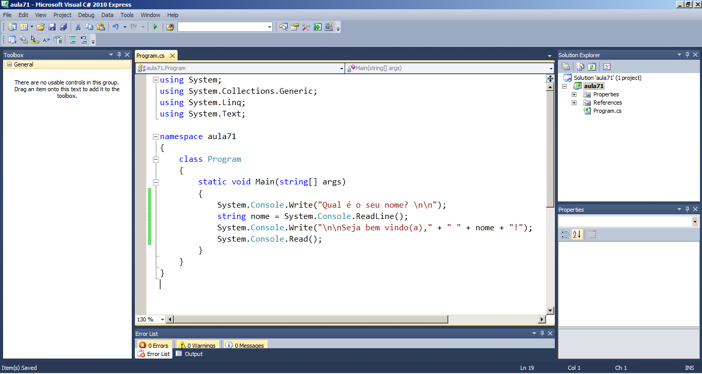The image size is (702, 374).
Task: Select the Program.cs editor tab
Action: [151, 55]
